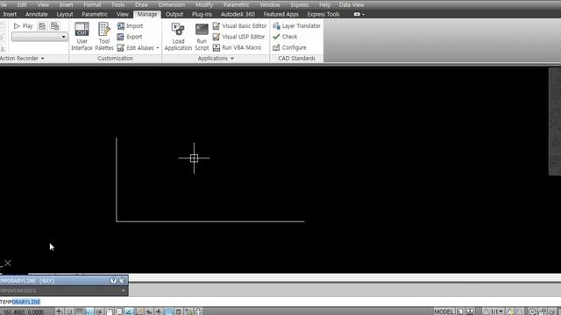561x315 pixels.
Task: Click help icon on TEMPORARYLINE suggestion
Action: click(113, 281)
